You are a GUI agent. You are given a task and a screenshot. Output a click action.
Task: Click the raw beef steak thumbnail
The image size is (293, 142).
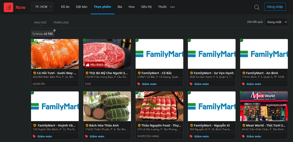pos(107,54)
